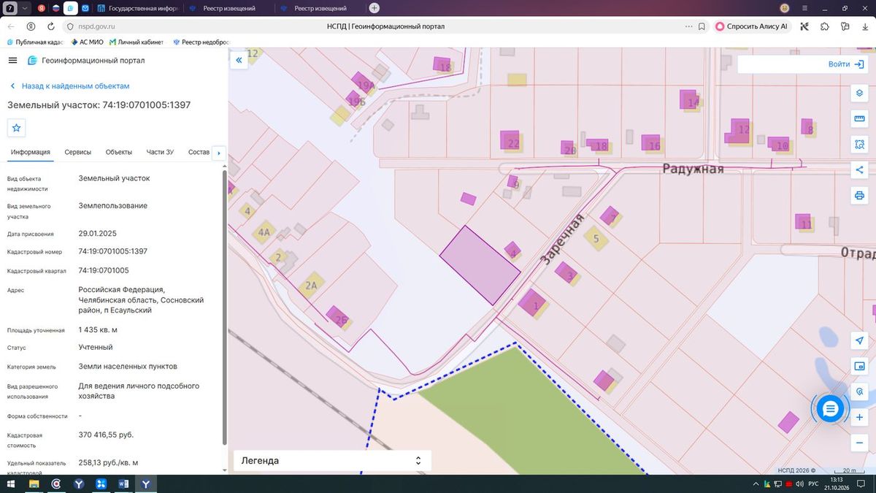Activate the area search tool on map
The height and width of the screenshot is (493, 876).
coord(859,145)
